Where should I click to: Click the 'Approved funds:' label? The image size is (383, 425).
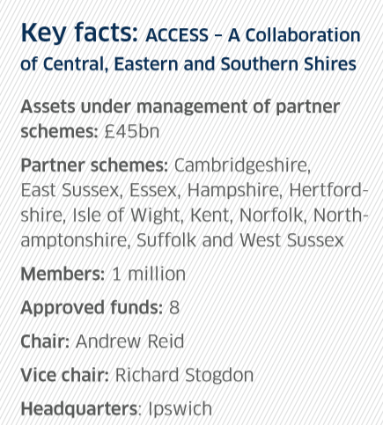coord(92,308)
